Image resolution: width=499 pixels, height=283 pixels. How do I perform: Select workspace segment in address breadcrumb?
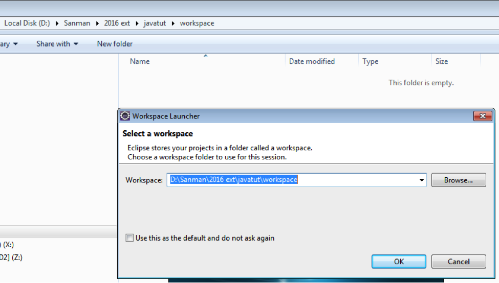[197, 23]
